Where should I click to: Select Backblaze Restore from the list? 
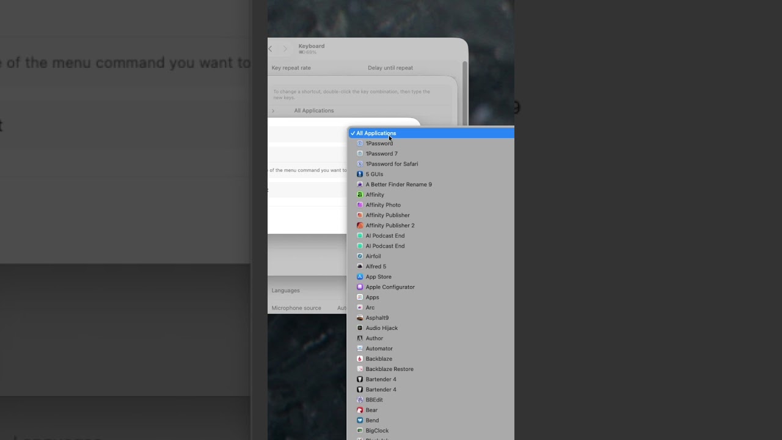(x=389, y=369)
